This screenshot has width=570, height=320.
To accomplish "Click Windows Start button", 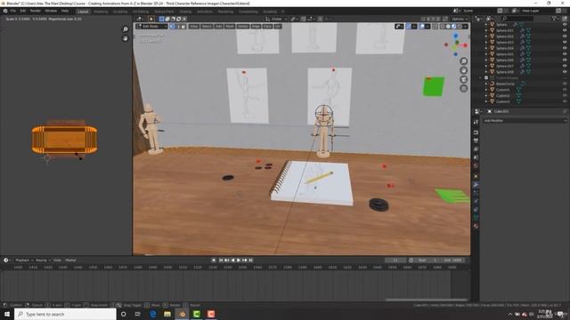I will (x=7, y=314).
